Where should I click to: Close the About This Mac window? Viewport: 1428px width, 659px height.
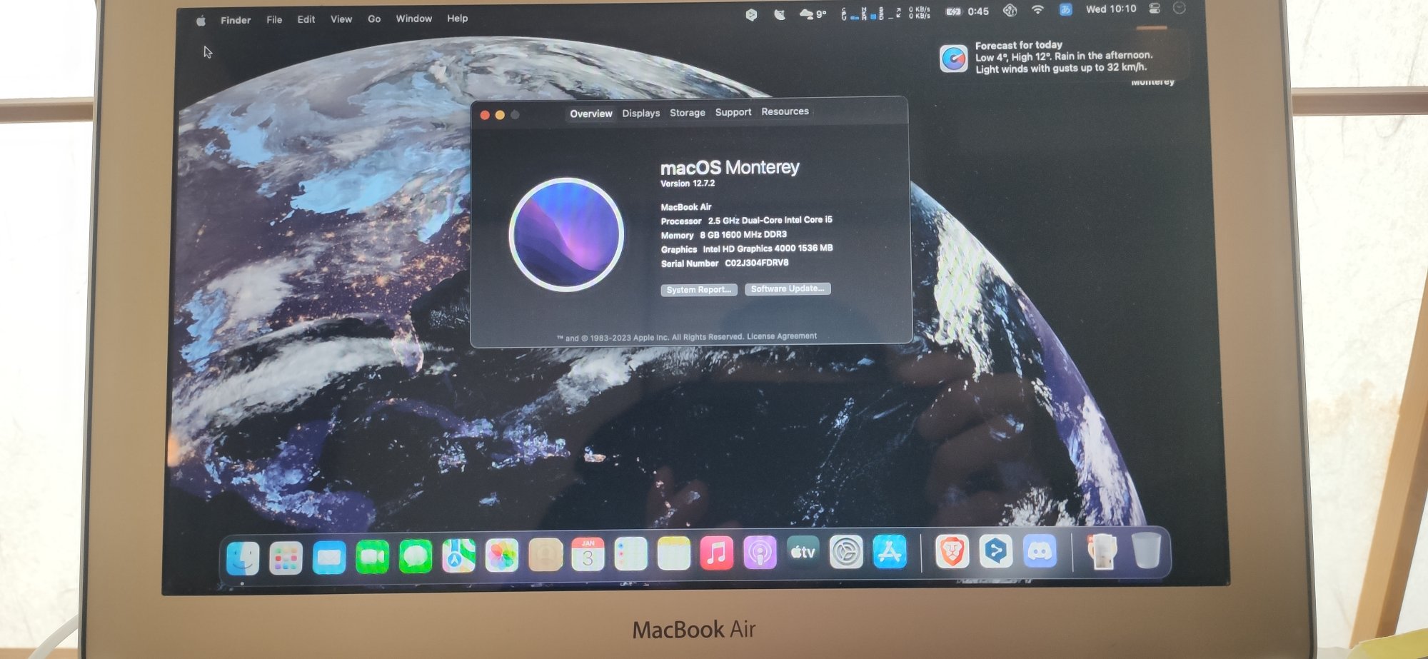(x=485, y=115)
